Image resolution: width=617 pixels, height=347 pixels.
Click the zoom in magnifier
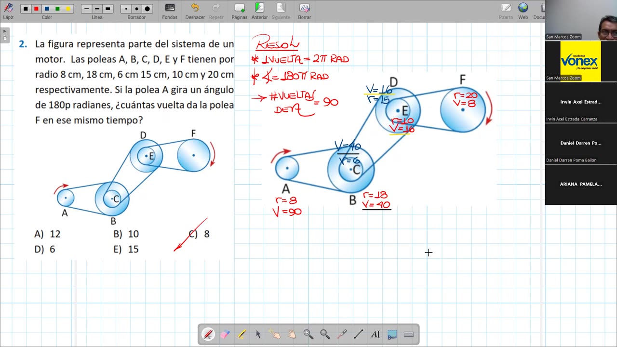click(x=308, y=334)
